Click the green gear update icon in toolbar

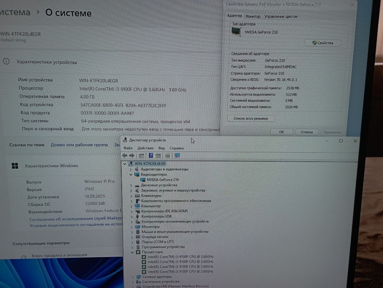pyautogui.click(x=167, y=155)
